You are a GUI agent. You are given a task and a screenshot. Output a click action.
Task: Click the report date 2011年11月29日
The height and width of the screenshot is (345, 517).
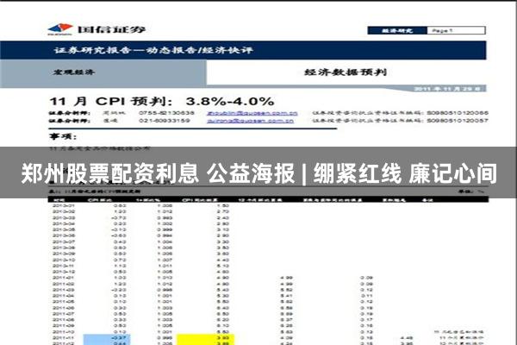click(x=446, y=89)
